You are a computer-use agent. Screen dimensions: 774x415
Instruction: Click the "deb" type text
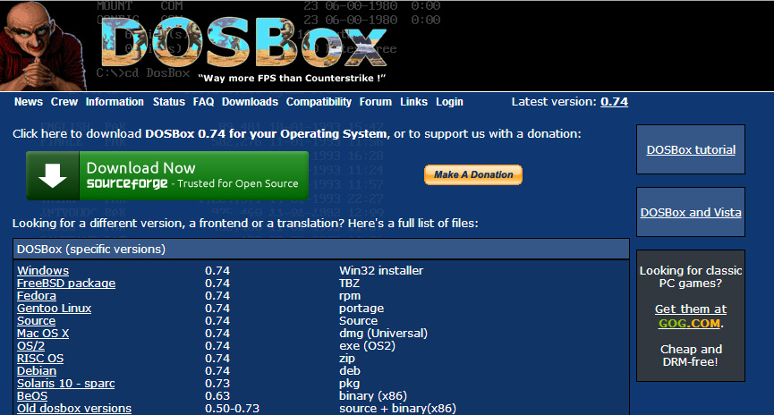pos(350,370)
